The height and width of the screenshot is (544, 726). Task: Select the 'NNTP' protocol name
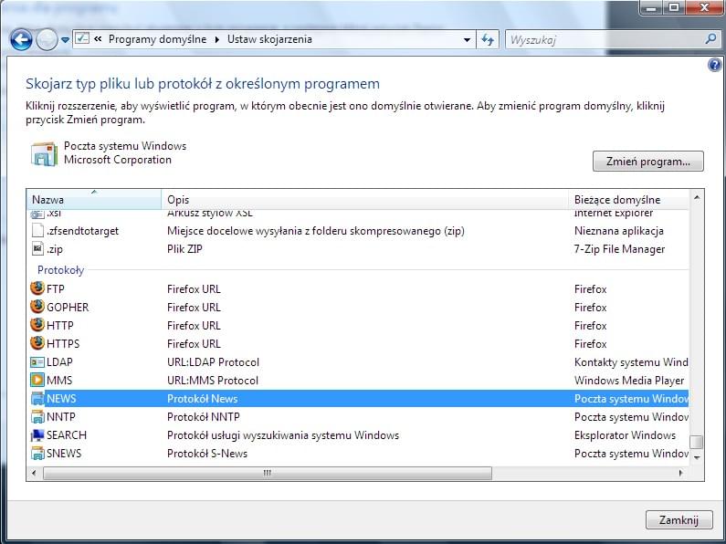pyautogui.click(x=60, y=417)
